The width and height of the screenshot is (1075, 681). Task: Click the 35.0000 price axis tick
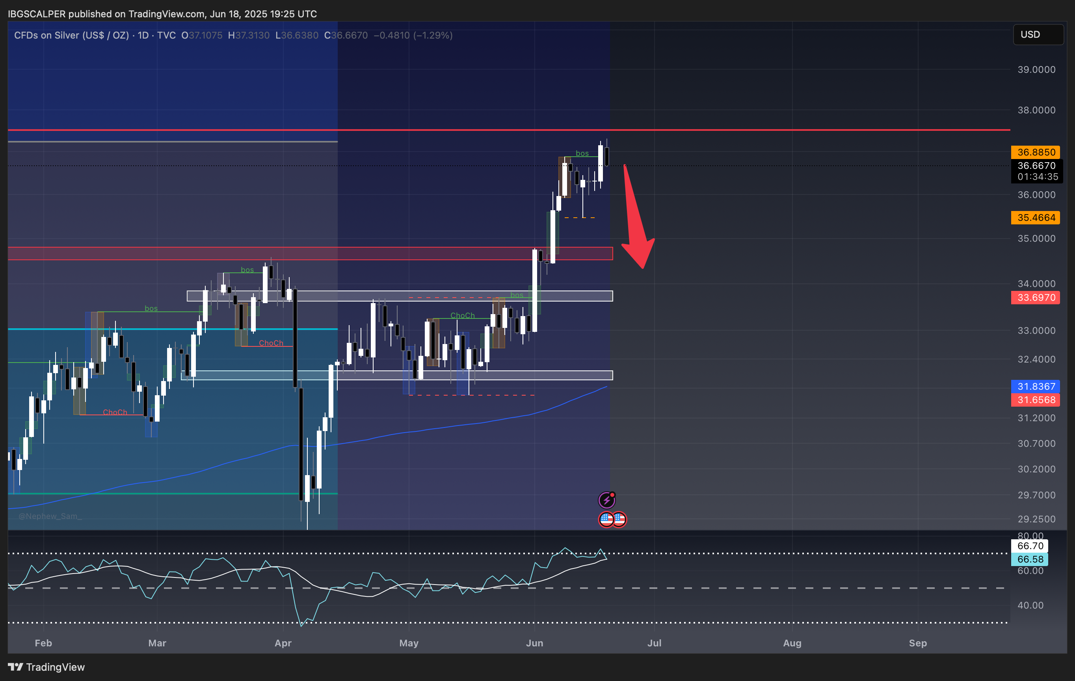pyautogui.click(x=1036, y=239)
